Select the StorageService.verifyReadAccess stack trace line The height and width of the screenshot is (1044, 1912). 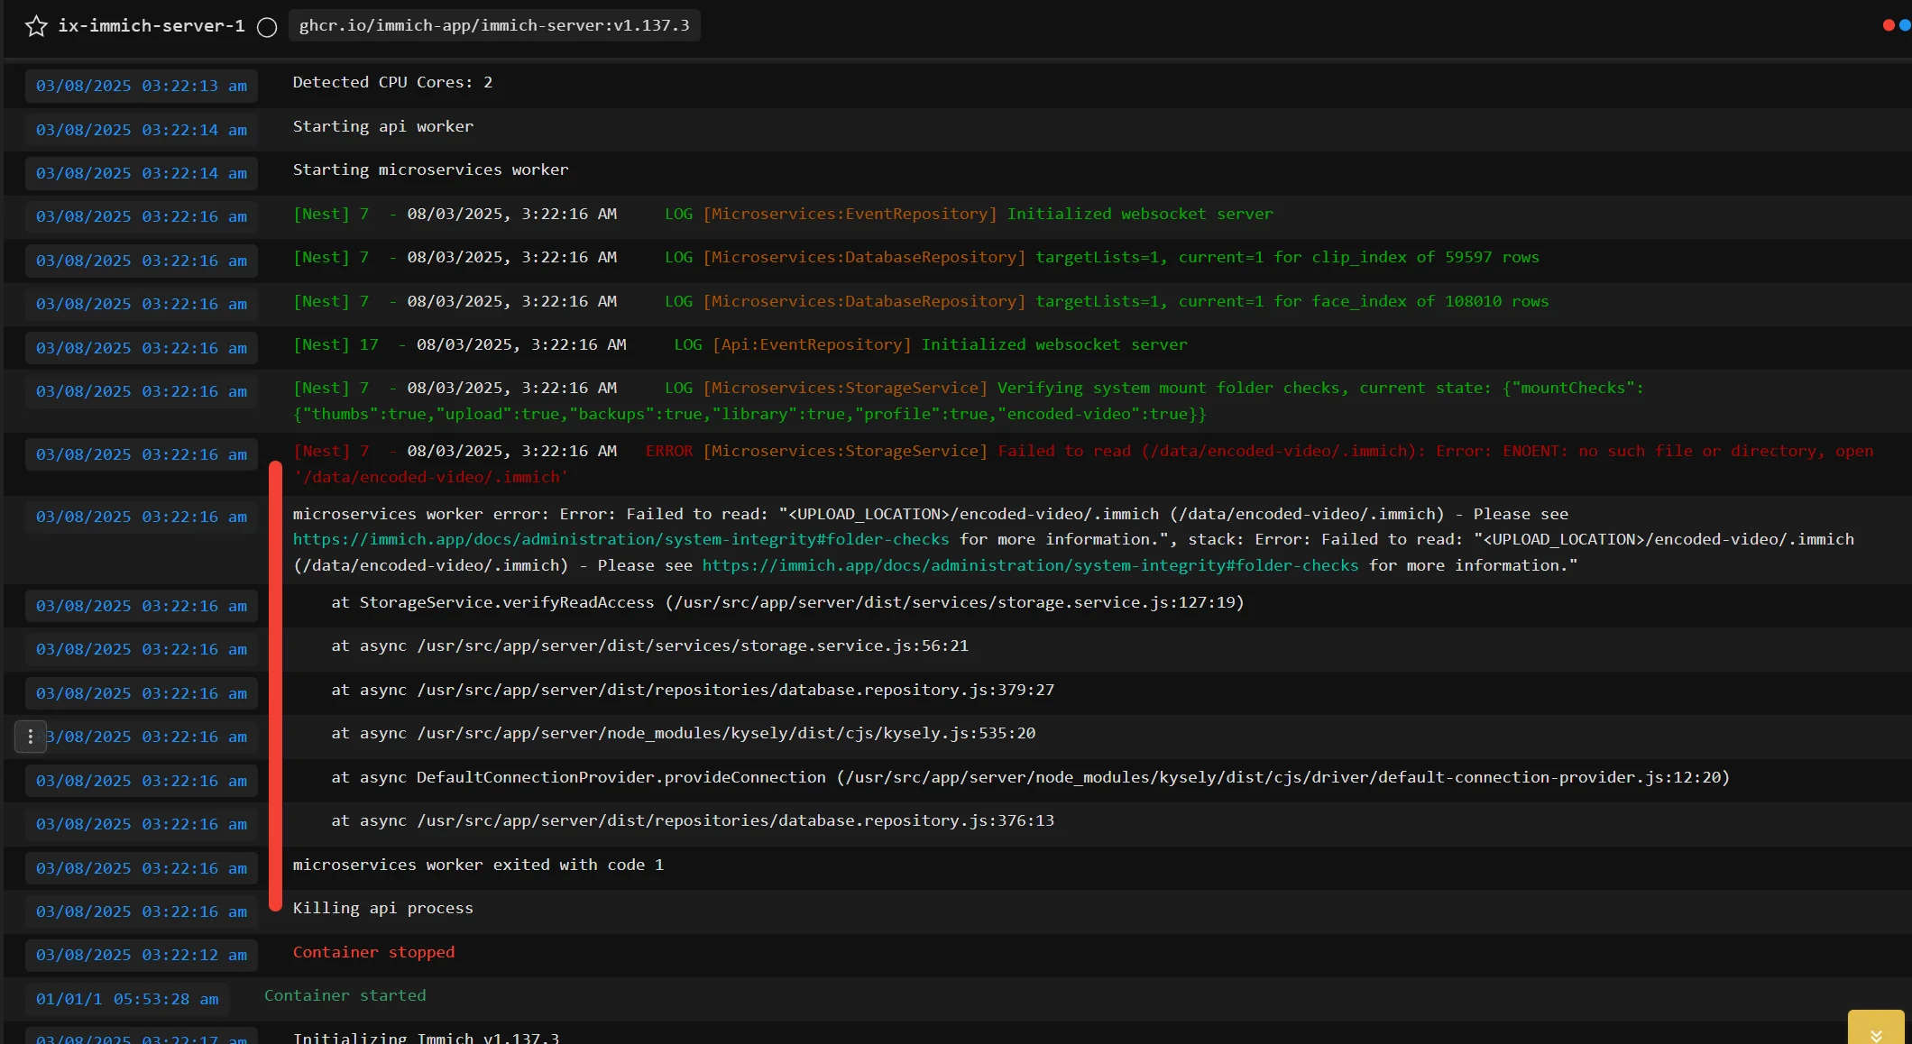point(787,602)
